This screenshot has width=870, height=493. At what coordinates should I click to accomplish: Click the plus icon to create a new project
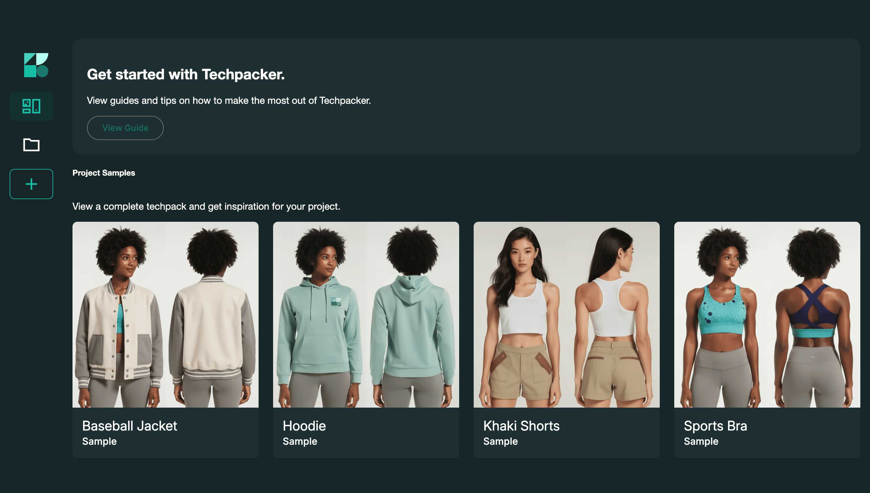[x=31, y=184]
